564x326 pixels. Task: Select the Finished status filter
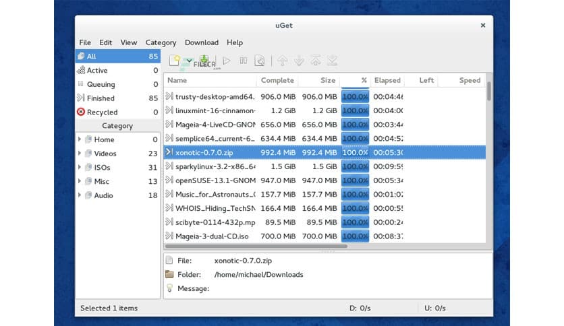coord(117,98)
